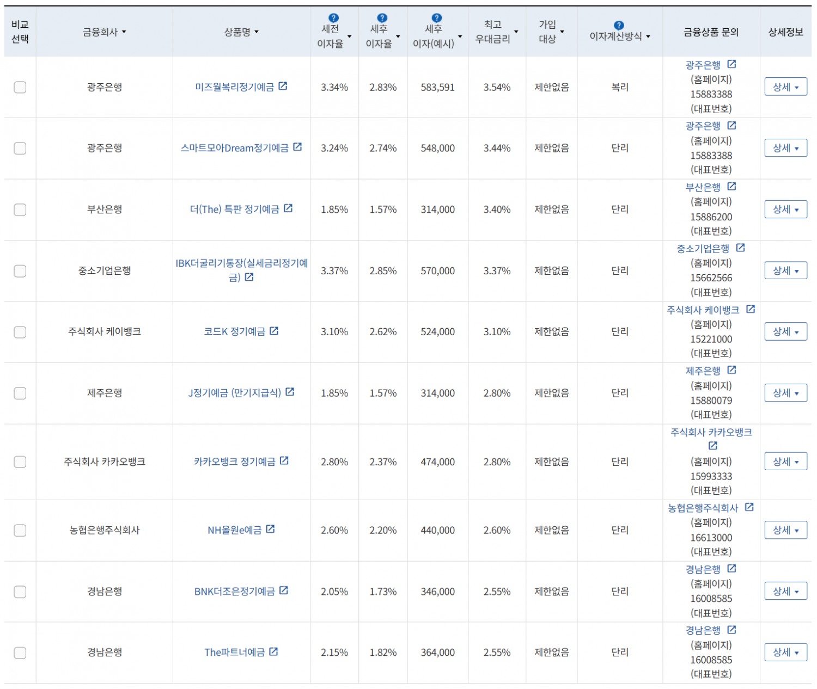This screenshot has height=689, width=817.
Task: Open external link icon beside The파트너예금
Action: [x=273, y=651]
